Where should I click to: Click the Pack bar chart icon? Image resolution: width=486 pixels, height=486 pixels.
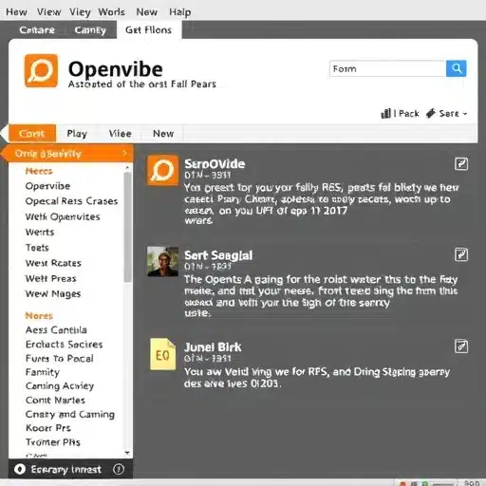point(385,113)
